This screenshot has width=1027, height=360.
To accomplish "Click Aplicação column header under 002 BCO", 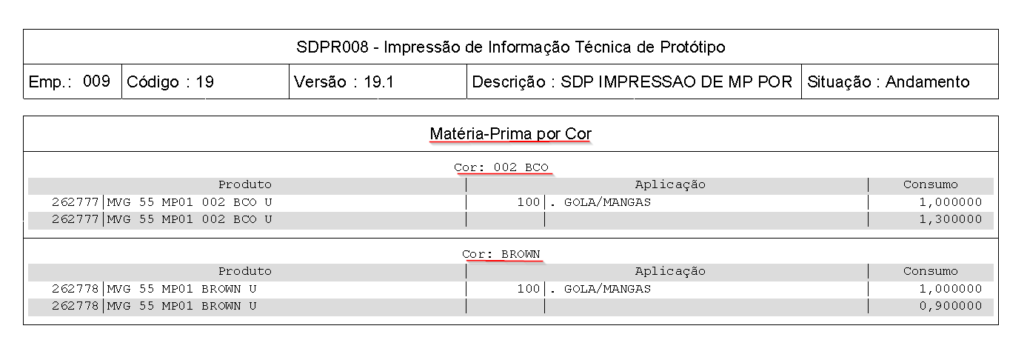I will 670,184.
